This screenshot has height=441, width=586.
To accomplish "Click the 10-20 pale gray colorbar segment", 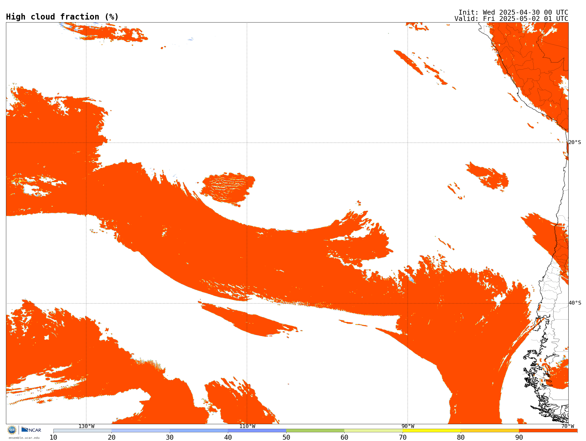I will click(82, 431).
